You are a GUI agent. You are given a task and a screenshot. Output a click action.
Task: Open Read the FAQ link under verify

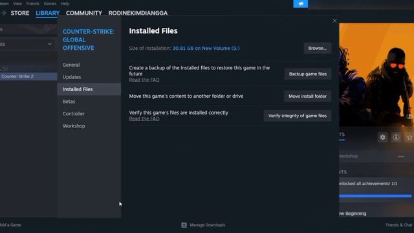click(144, 118)
